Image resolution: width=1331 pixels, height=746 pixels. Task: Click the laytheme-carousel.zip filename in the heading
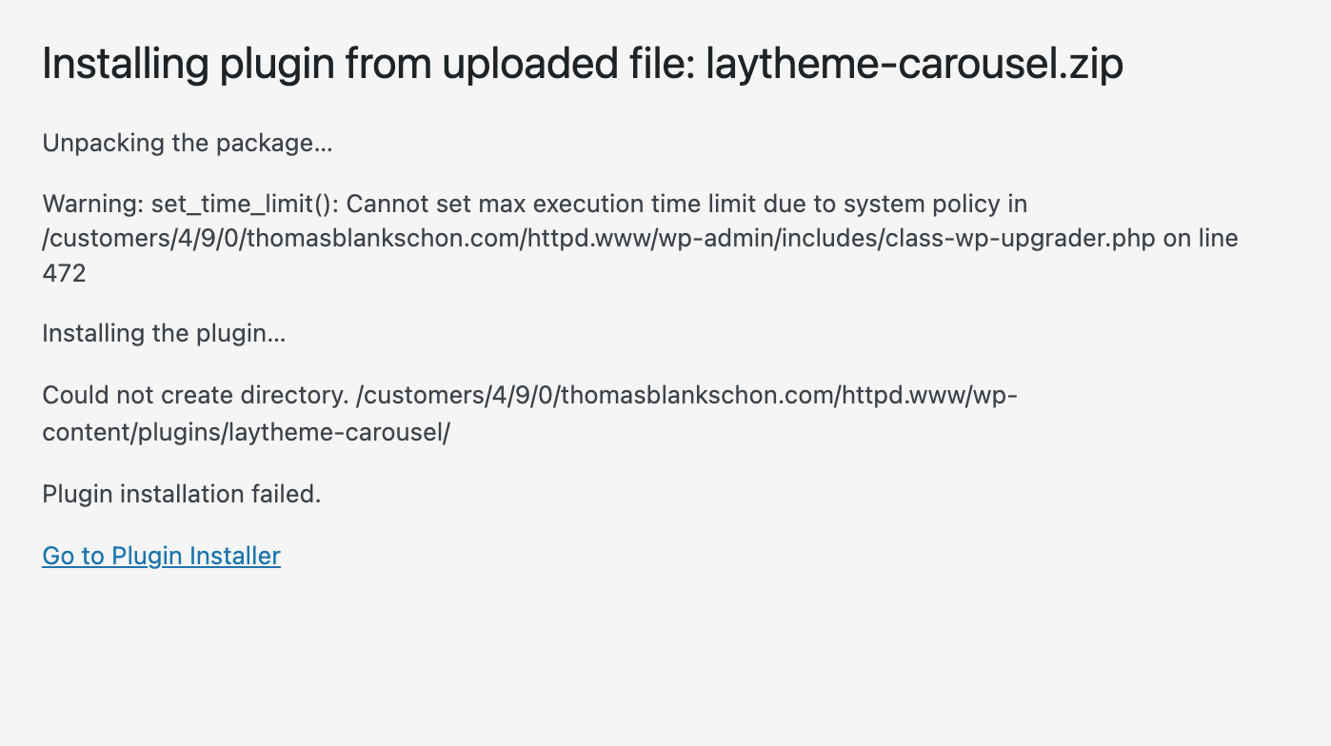(x=914, y=64)
